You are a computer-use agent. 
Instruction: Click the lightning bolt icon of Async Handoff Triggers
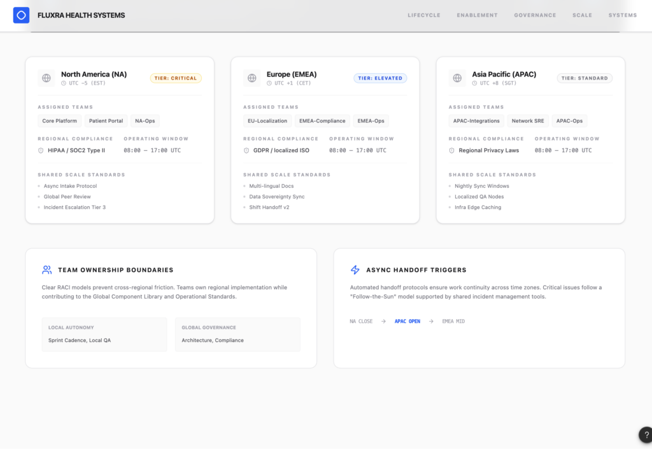355,270
